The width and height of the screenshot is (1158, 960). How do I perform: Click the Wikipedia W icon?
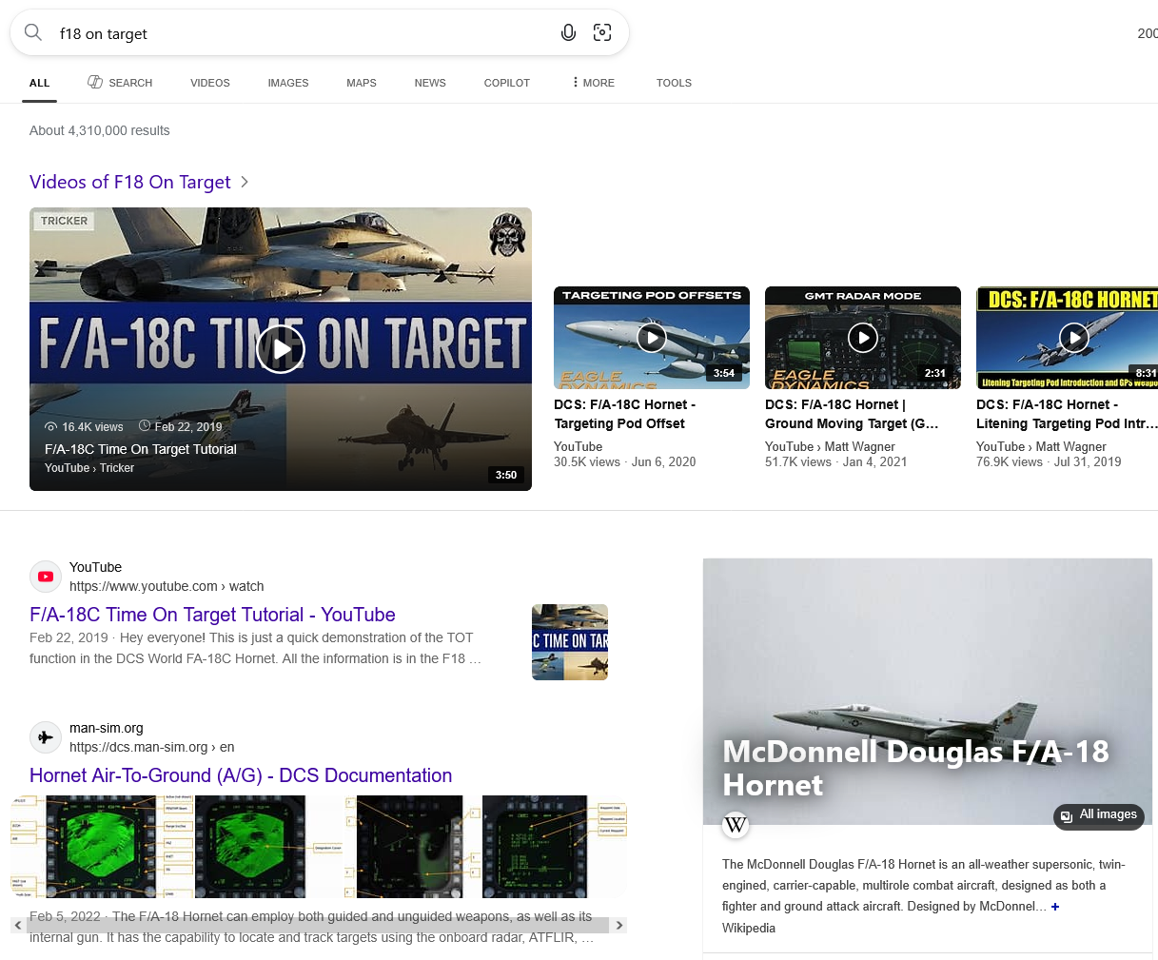(736, 825)
